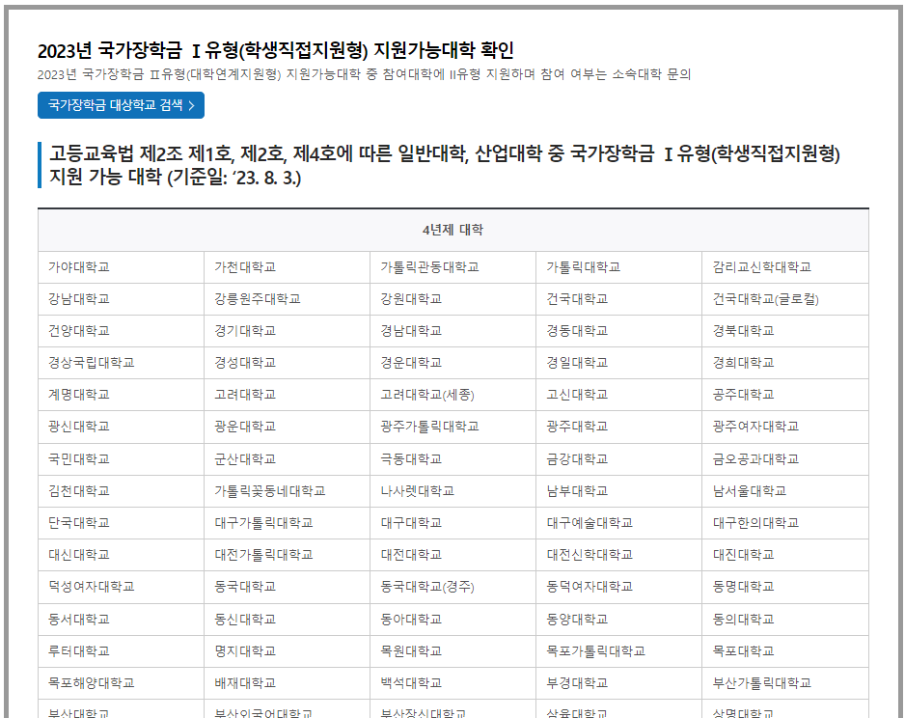Click the 대전대학교 entry
This screenshot has height=718, width=905.
[x=453, y=555]
